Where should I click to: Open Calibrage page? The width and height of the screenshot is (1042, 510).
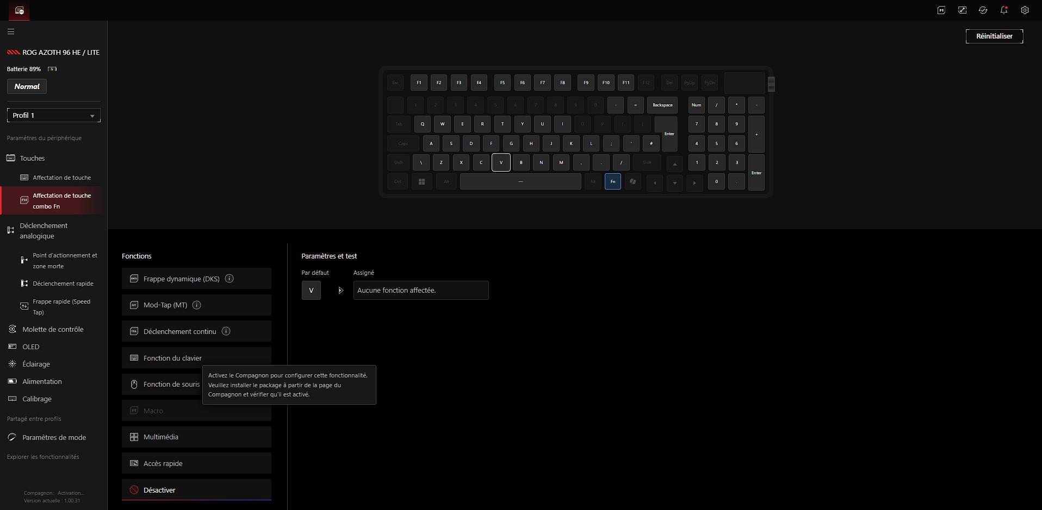click(x=36, y=399)
